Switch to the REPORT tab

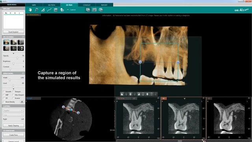pos(104,5)
